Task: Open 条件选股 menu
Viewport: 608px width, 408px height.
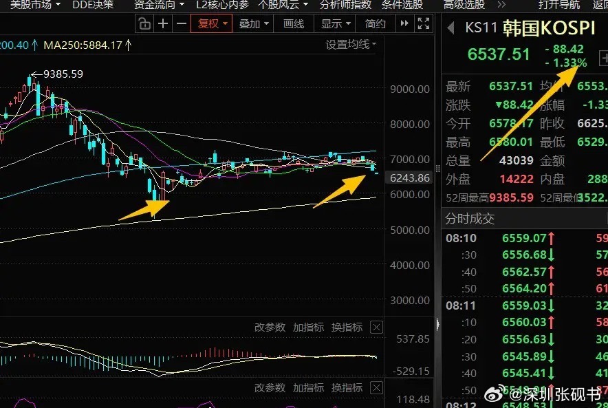Action: tap(402, 5)
